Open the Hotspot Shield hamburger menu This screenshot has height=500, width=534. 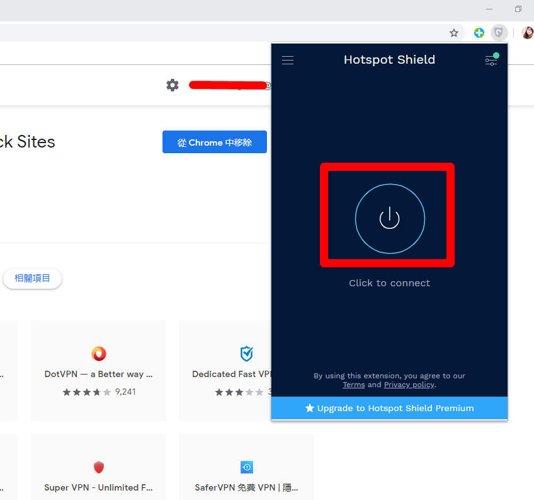pos(288,61)
